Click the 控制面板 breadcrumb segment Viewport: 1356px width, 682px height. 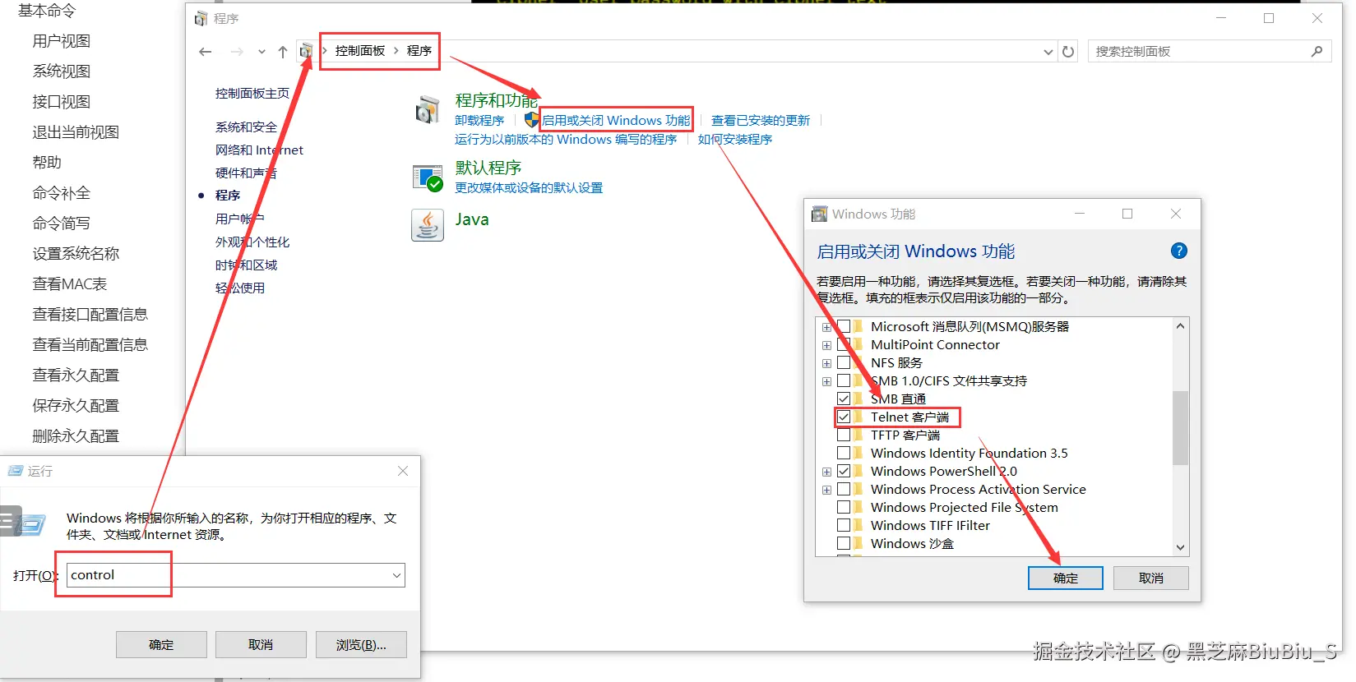[360, 51]
